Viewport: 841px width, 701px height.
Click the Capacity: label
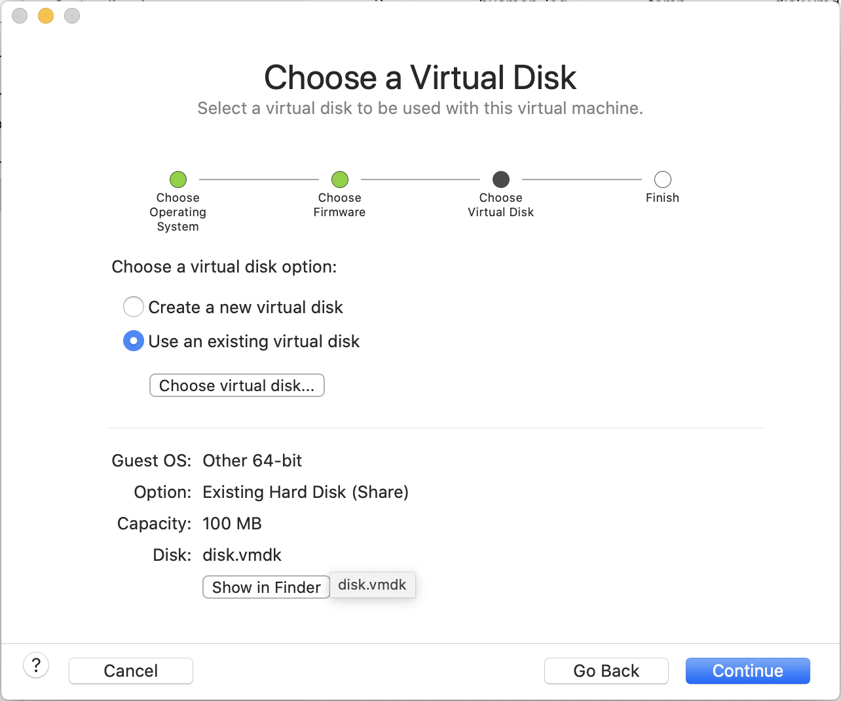154,523
